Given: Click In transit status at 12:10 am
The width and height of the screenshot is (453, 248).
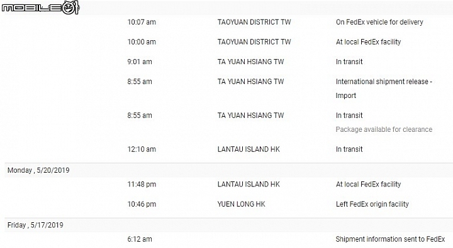Looking at the screenshot, I should point(349,149).
